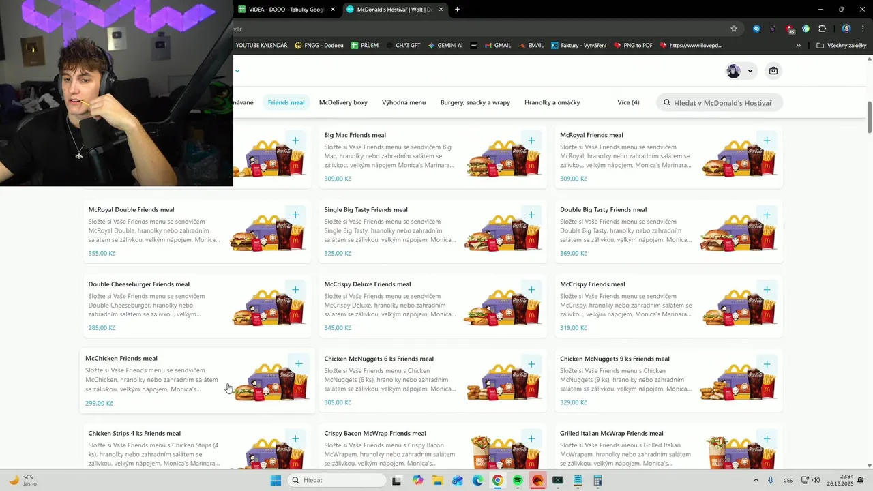
Task: Add Big Mac Friends meal with plus icon
Action: click(x=531, y=141)
